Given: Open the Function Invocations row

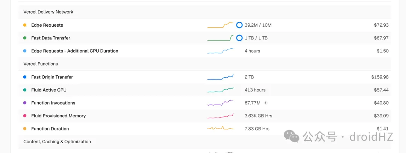Looking at the screenshot, I should pyautogui.click(x=205, y=103).
